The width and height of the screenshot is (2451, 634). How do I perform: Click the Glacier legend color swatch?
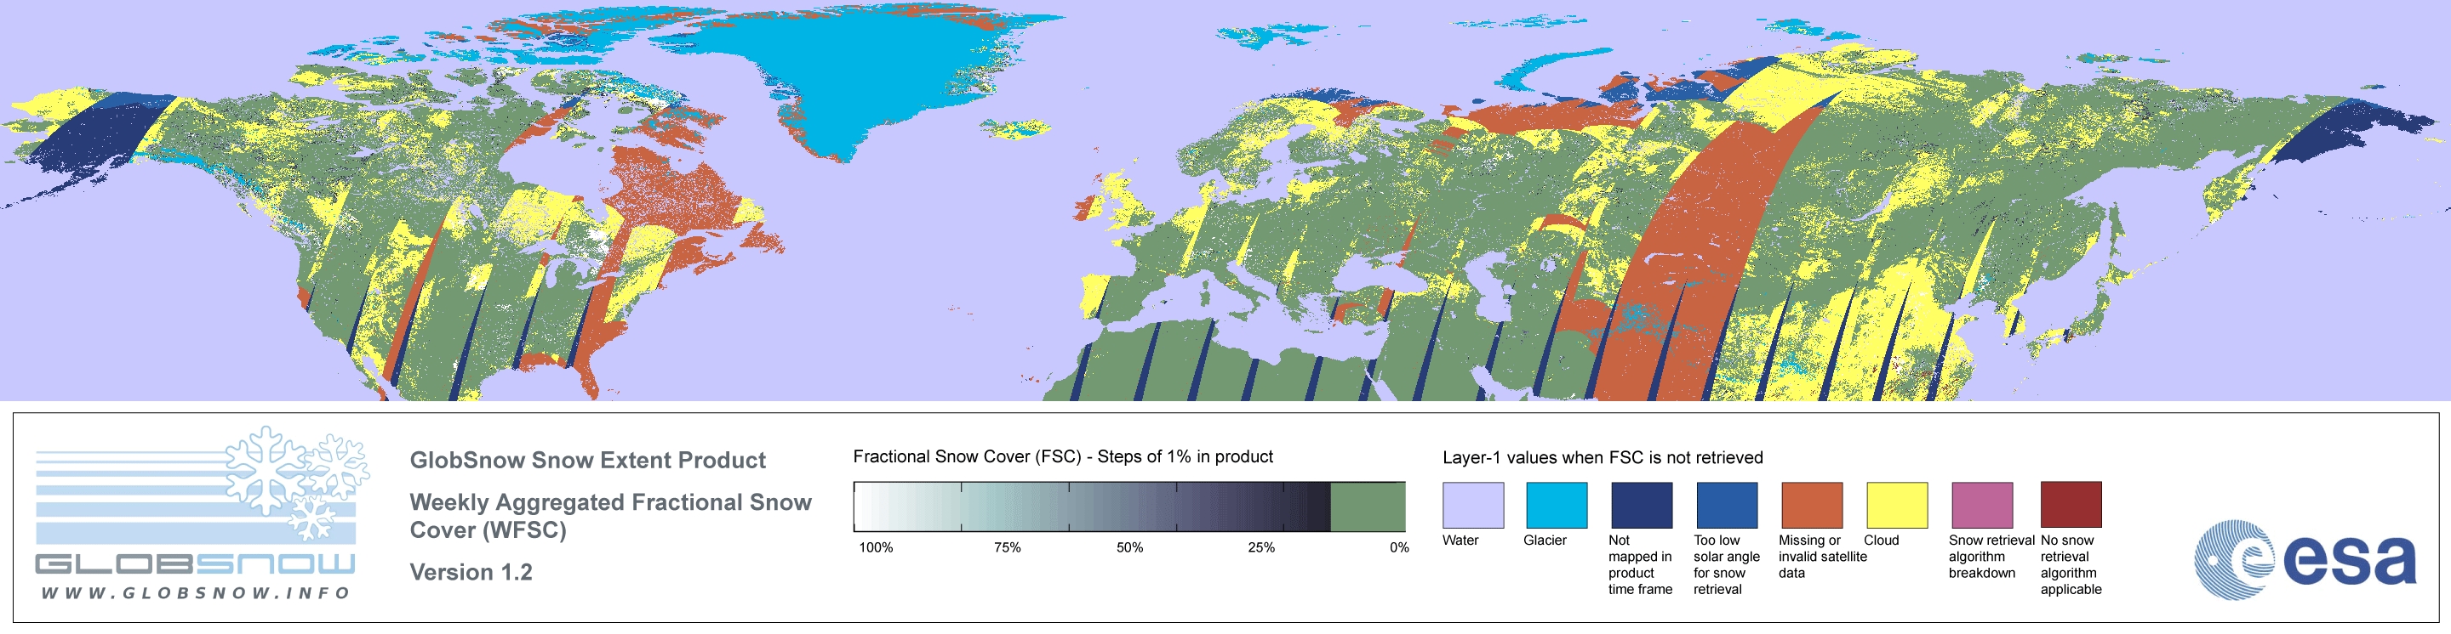[1557, 505]
